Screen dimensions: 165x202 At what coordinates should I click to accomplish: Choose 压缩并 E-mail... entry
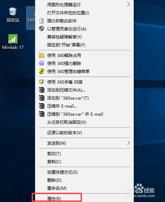click(x=85, y=106)
